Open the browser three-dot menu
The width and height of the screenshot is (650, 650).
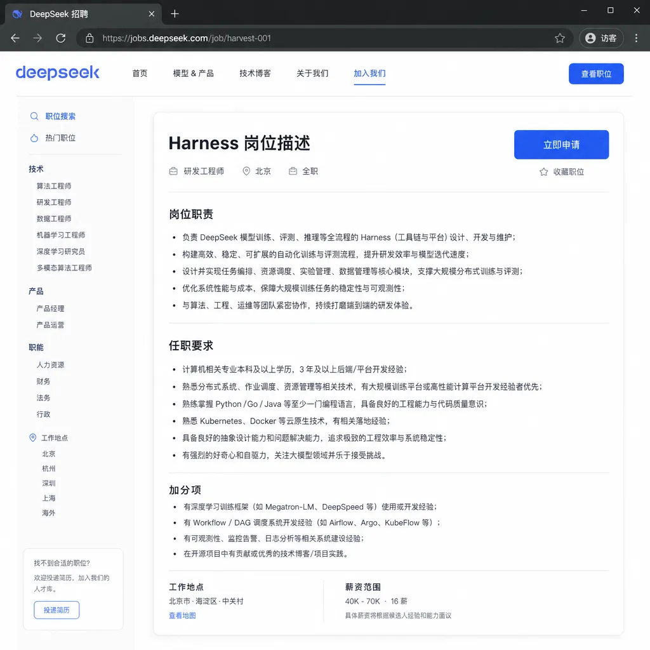pyautogui.click(x=636, y=38)
